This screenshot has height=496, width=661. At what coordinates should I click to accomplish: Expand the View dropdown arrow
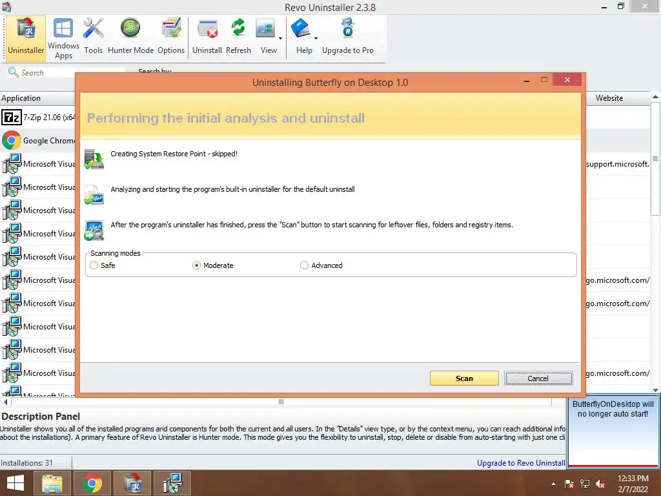pos(280,38)
